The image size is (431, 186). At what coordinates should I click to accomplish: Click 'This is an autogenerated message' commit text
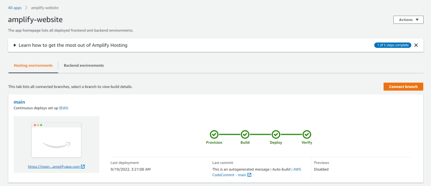(241, 169)
